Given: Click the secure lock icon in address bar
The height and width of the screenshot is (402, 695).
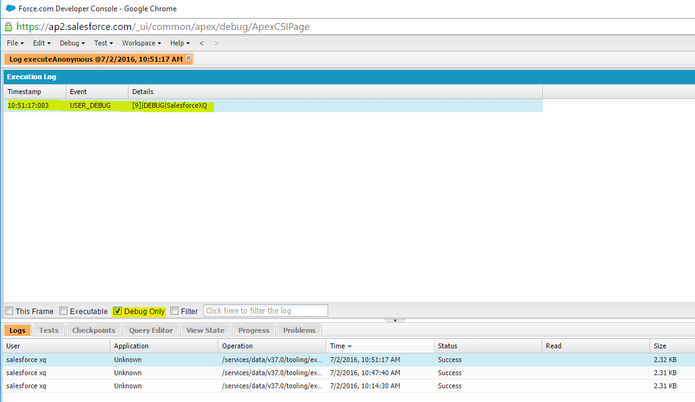Looking at the screenshot, I should click(x=7, y=27).
